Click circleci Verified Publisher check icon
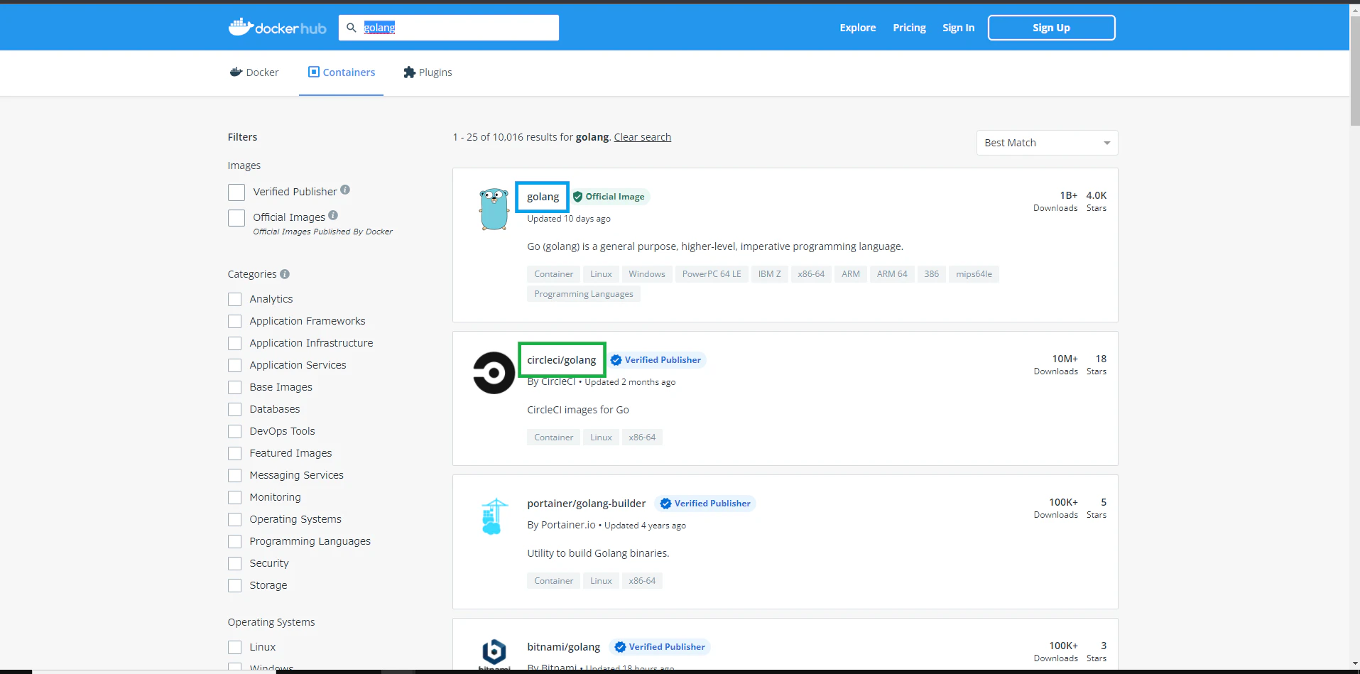1360x674 pixels. [616, 360]
